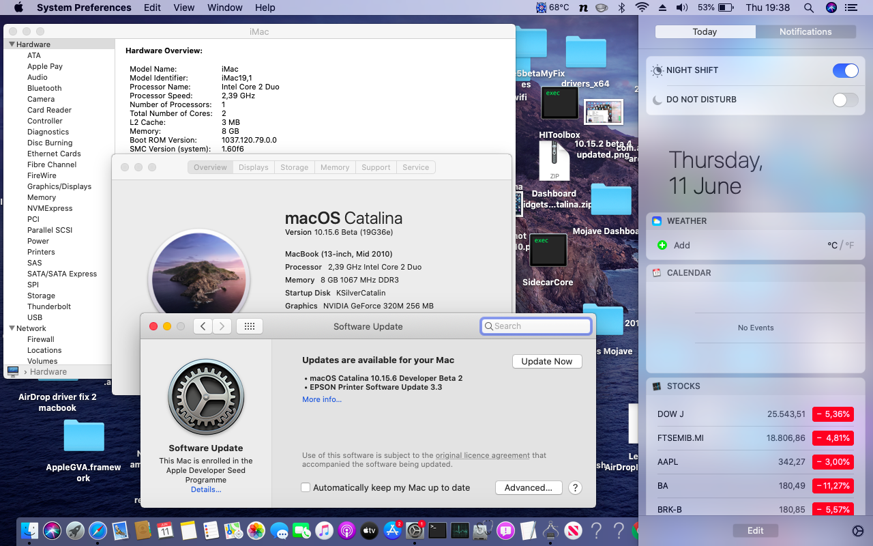Open Calendar icon in the Dock
873x546 pixels.
coord(165,530)
